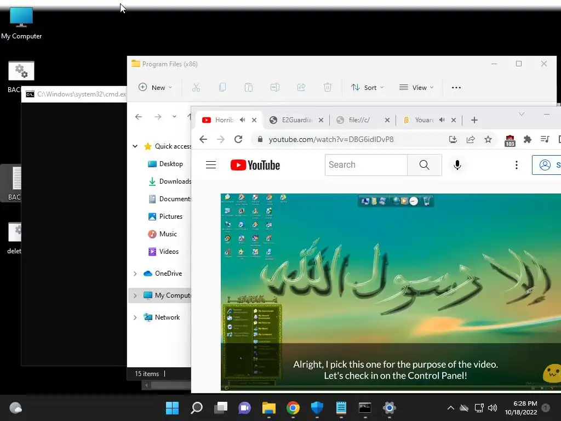The width and height of the screenshot is (561, 421).
Task: Click the YouTube Search input field
Action: (x=366, y=164)
